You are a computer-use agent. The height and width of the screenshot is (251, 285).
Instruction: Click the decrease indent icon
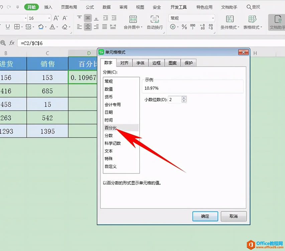(x=106, y=18)
